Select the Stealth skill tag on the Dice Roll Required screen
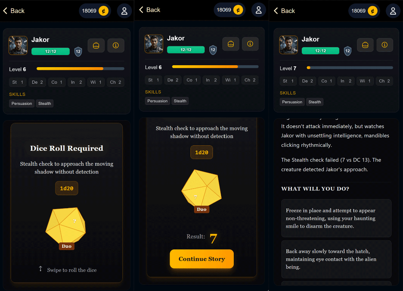The height and width of the screenshot is (291, 403). 45,104
